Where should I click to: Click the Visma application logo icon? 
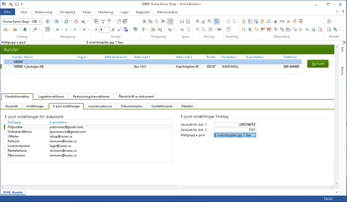(4, 4)
